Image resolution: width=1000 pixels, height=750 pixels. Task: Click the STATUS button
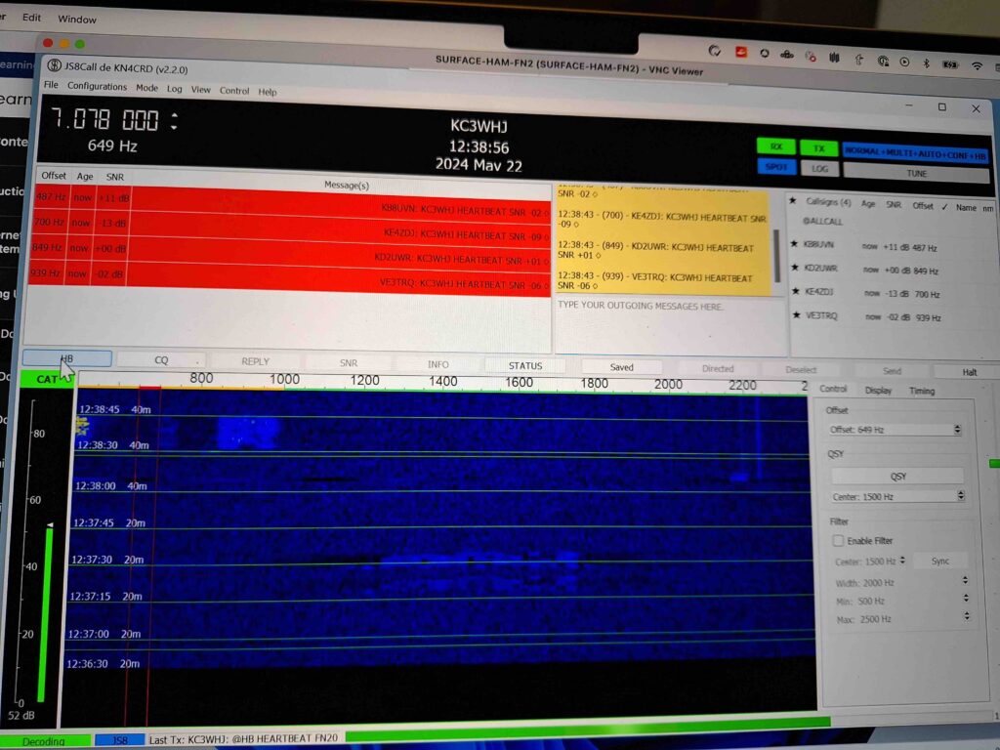pyautogui.click(x=524, y=365)
